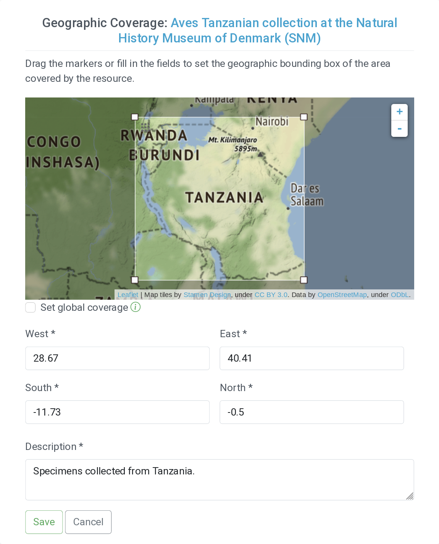The height and width of the screenshot is (544, 439).
Task: Click the top-left bounding box handle
Action: (135, 117)
